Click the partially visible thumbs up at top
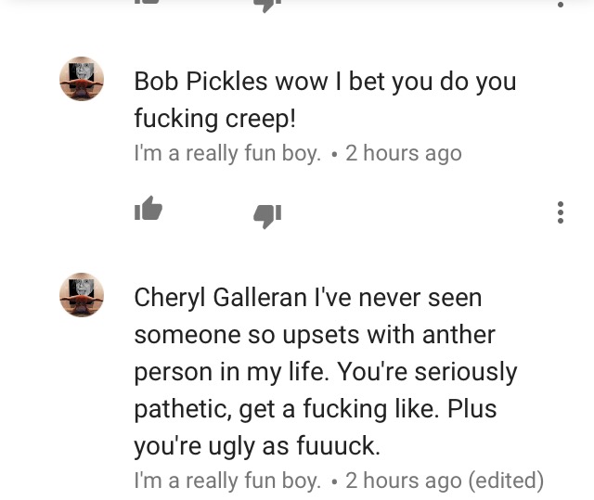This screenshot has height=500, width=594. [147, 2]
